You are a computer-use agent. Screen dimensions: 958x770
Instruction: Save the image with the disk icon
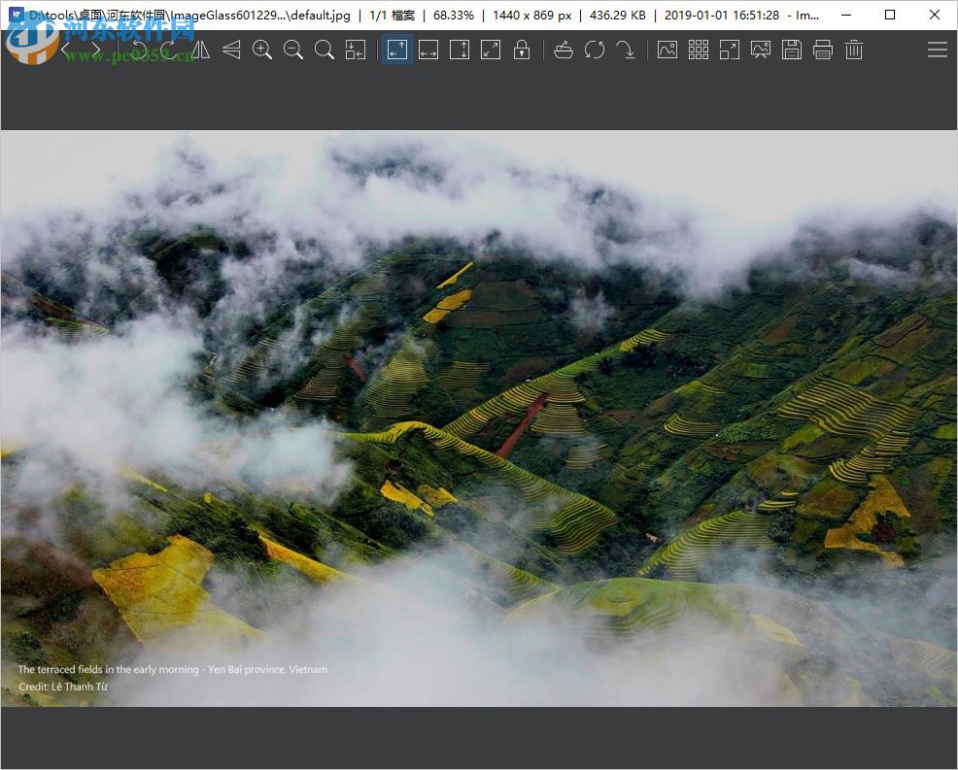tap(792, 50)
